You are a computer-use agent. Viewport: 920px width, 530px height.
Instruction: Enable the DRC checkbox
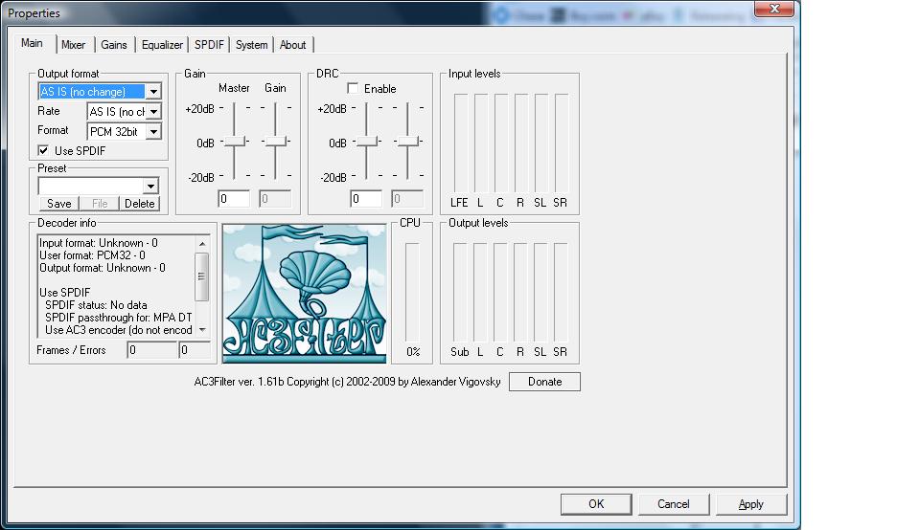pos(354,89)
